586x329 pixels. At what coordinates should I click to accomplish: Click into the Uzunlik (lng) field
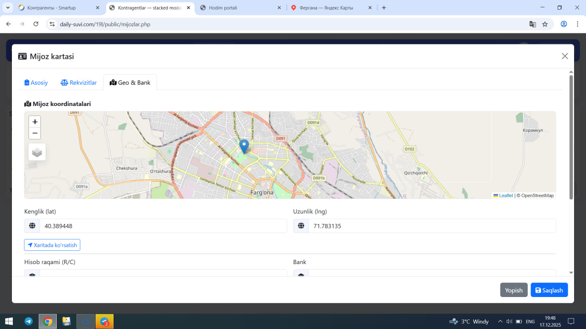(x=432, y=226)
